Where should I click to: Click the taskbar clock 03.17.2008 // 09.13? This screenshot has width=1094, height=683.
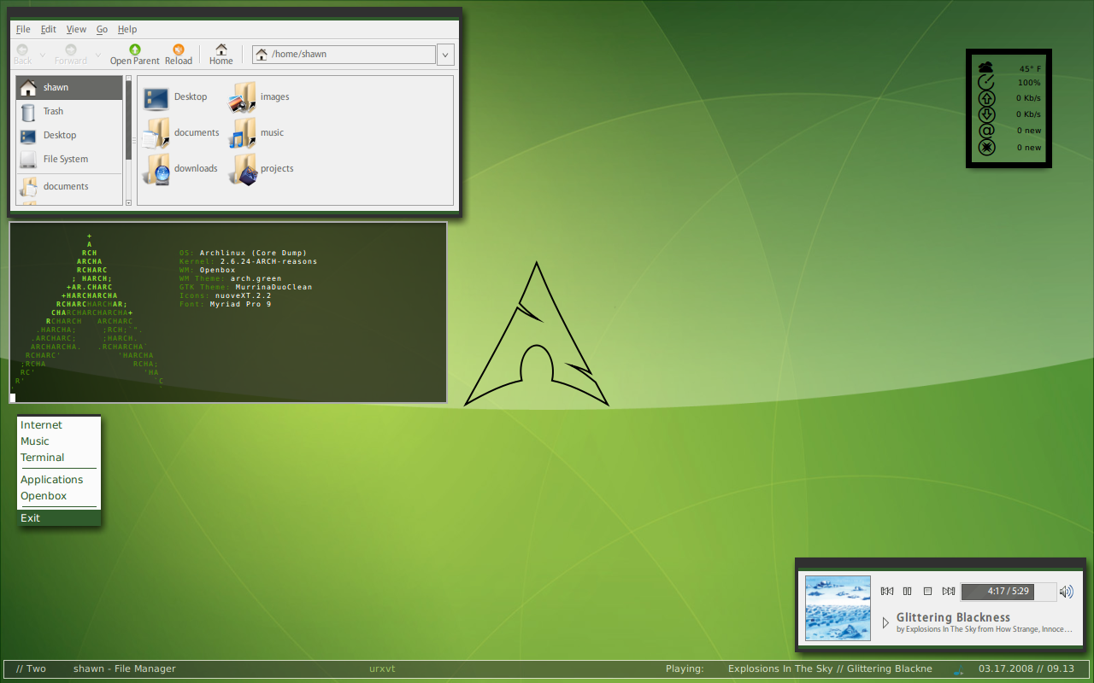1026,668
